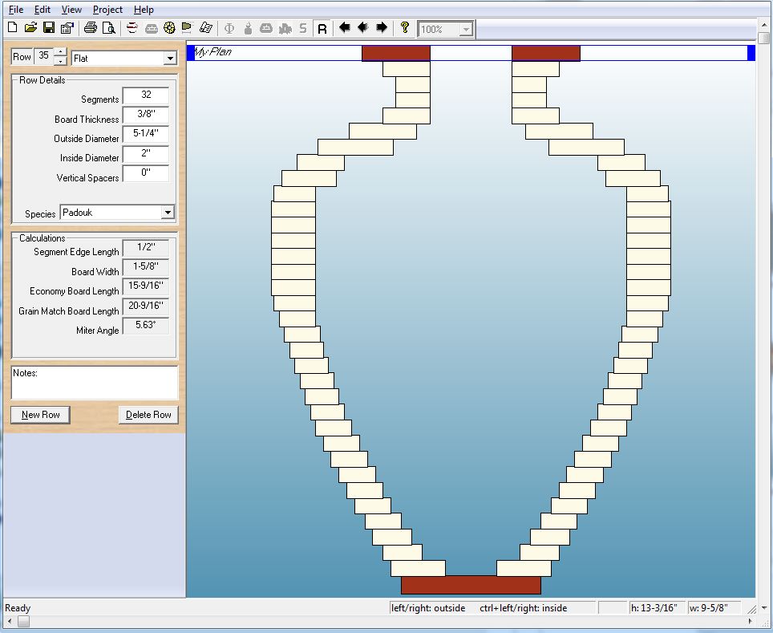Click the New Row button
This screenshot has height=633, width=773.
click(x=41, y=415)
